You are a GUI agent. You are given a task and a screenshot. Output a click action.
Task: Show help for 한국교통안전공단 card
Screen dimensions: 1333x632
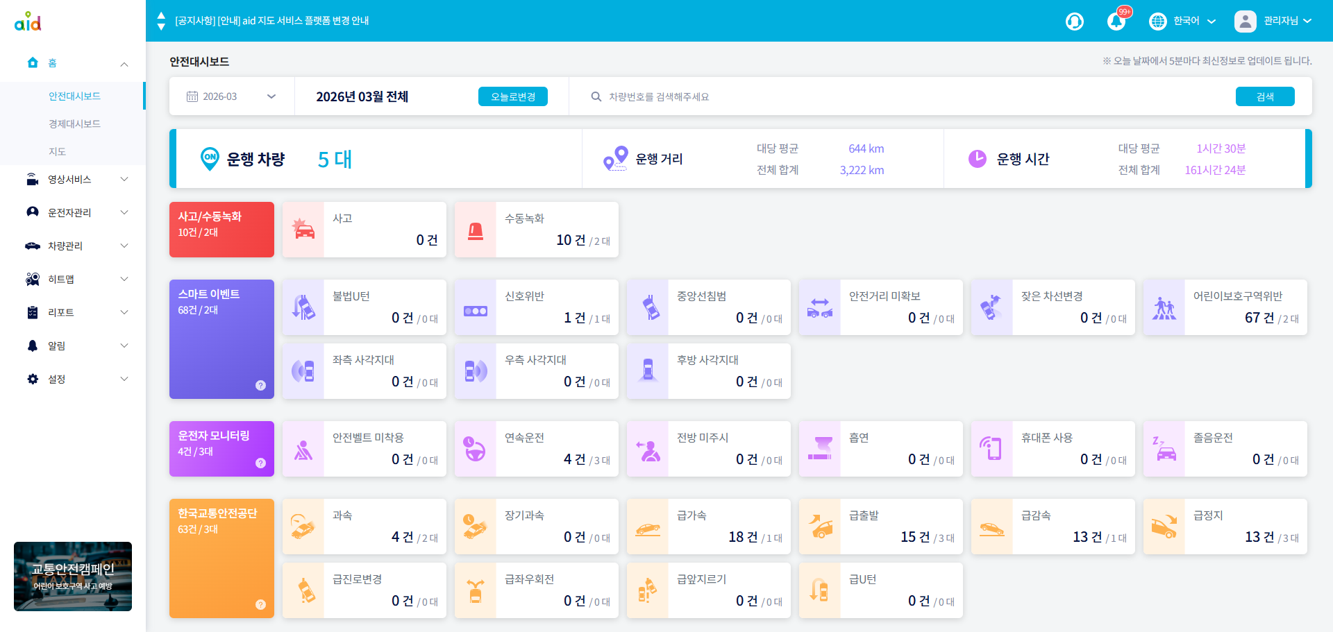(x=260, y=604)
